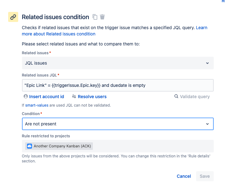Save the related issues condition
Image resolution: width=225 pixels, height=190 pixels.
click(205, 176)
